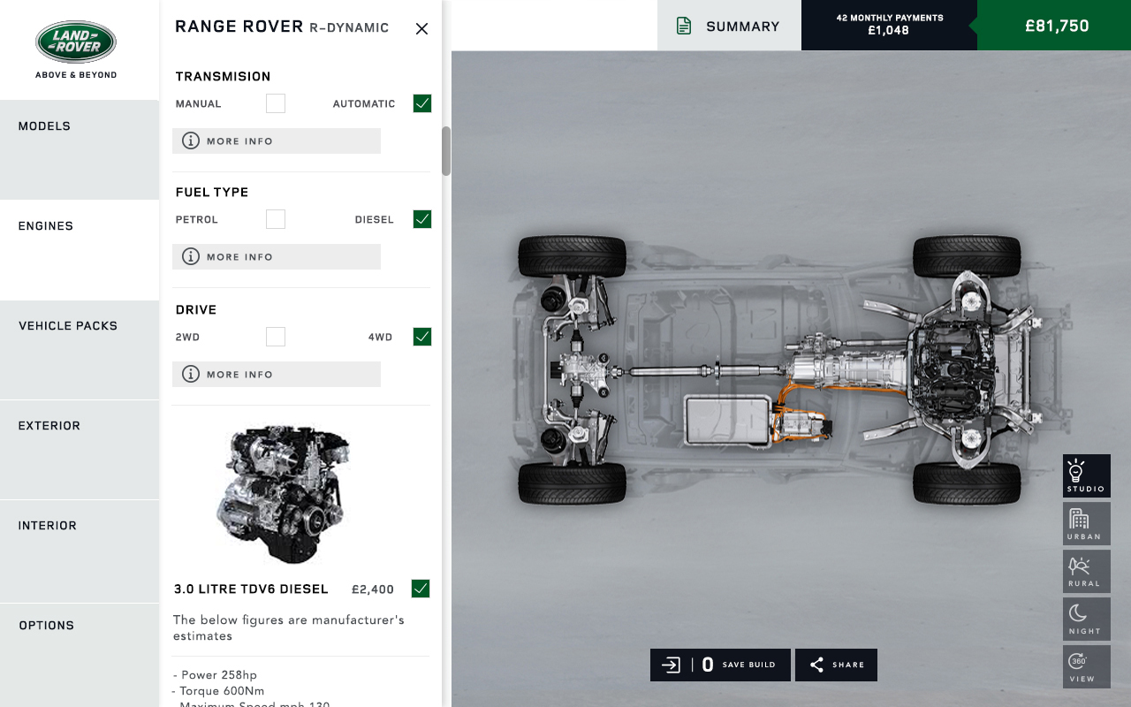Check the Petrol fuel type box
Image resolution: width=1131 pixels, height=707 pixels.
click(x=276, y=219)
